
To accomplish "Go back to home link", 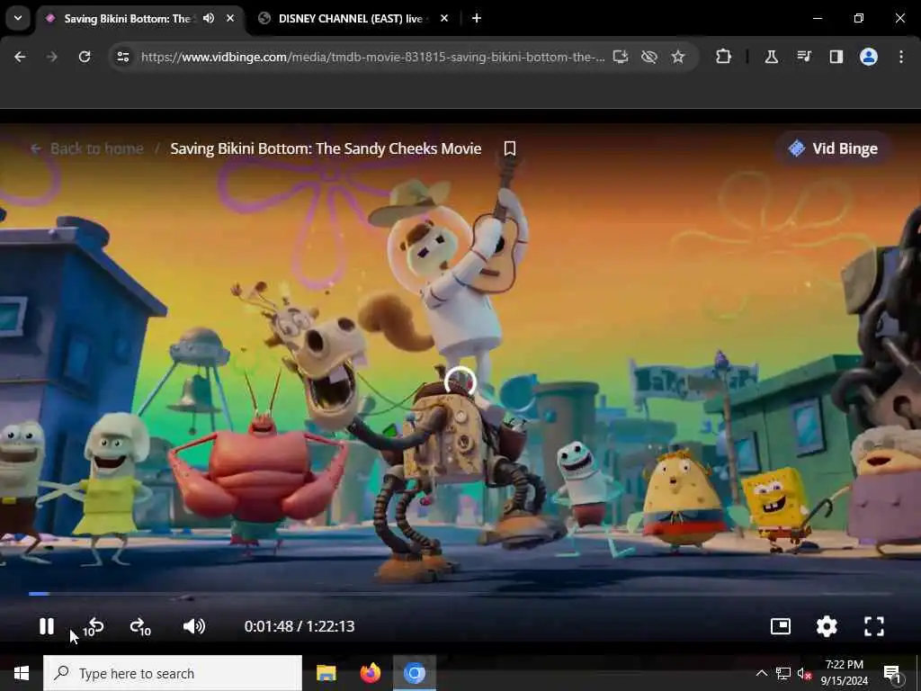I will tap(87, 148).
